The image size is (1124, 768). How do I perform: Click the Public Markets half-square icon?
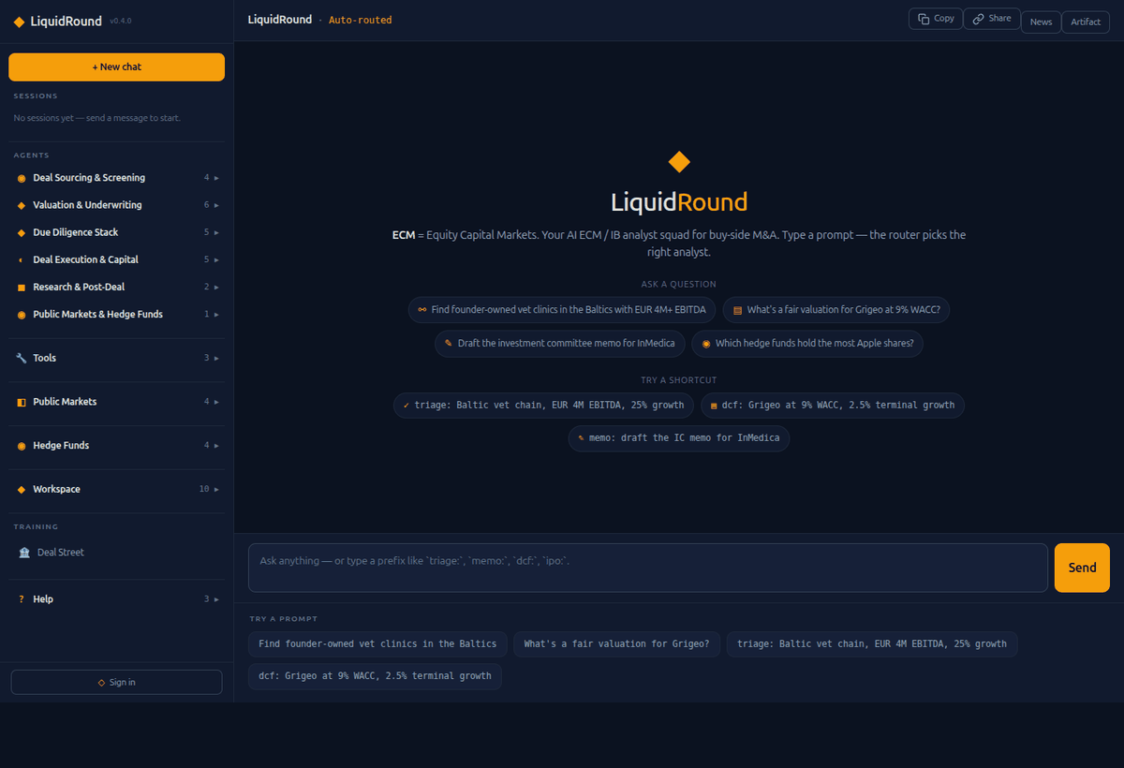tap(22, 402)
